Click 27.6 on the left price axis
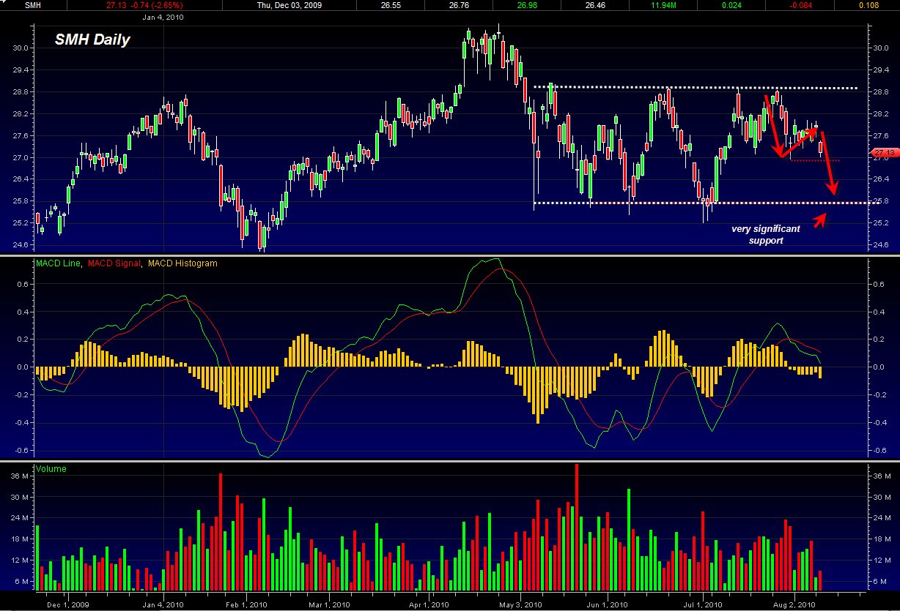Viewport: 900px width, 611px height. pyautogui.click(x=19, y=136)
